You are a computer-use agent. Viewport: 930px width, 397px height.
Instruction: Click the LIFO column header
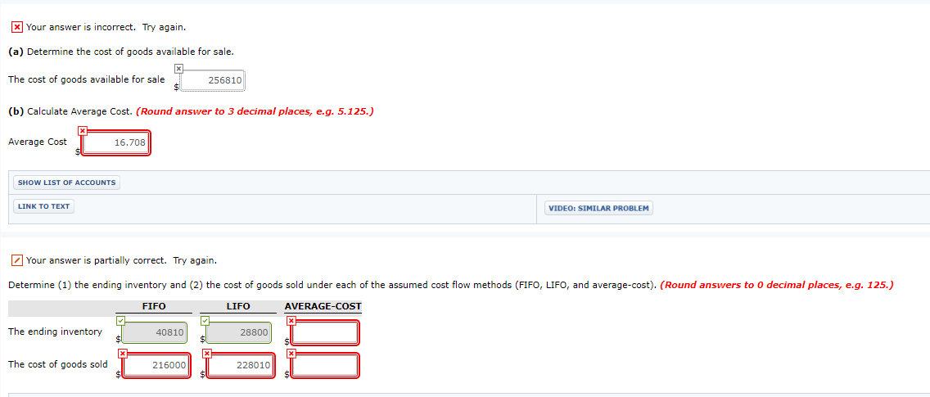[238, 306]
